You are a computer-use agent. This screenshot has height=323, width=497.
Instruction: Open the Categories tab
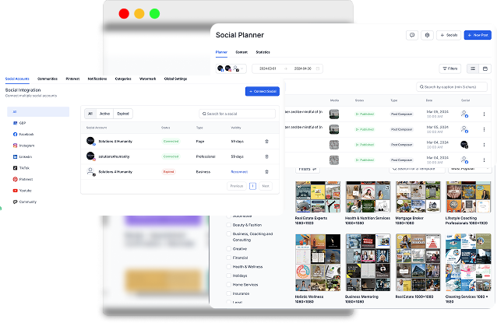(x=123, y=79)
